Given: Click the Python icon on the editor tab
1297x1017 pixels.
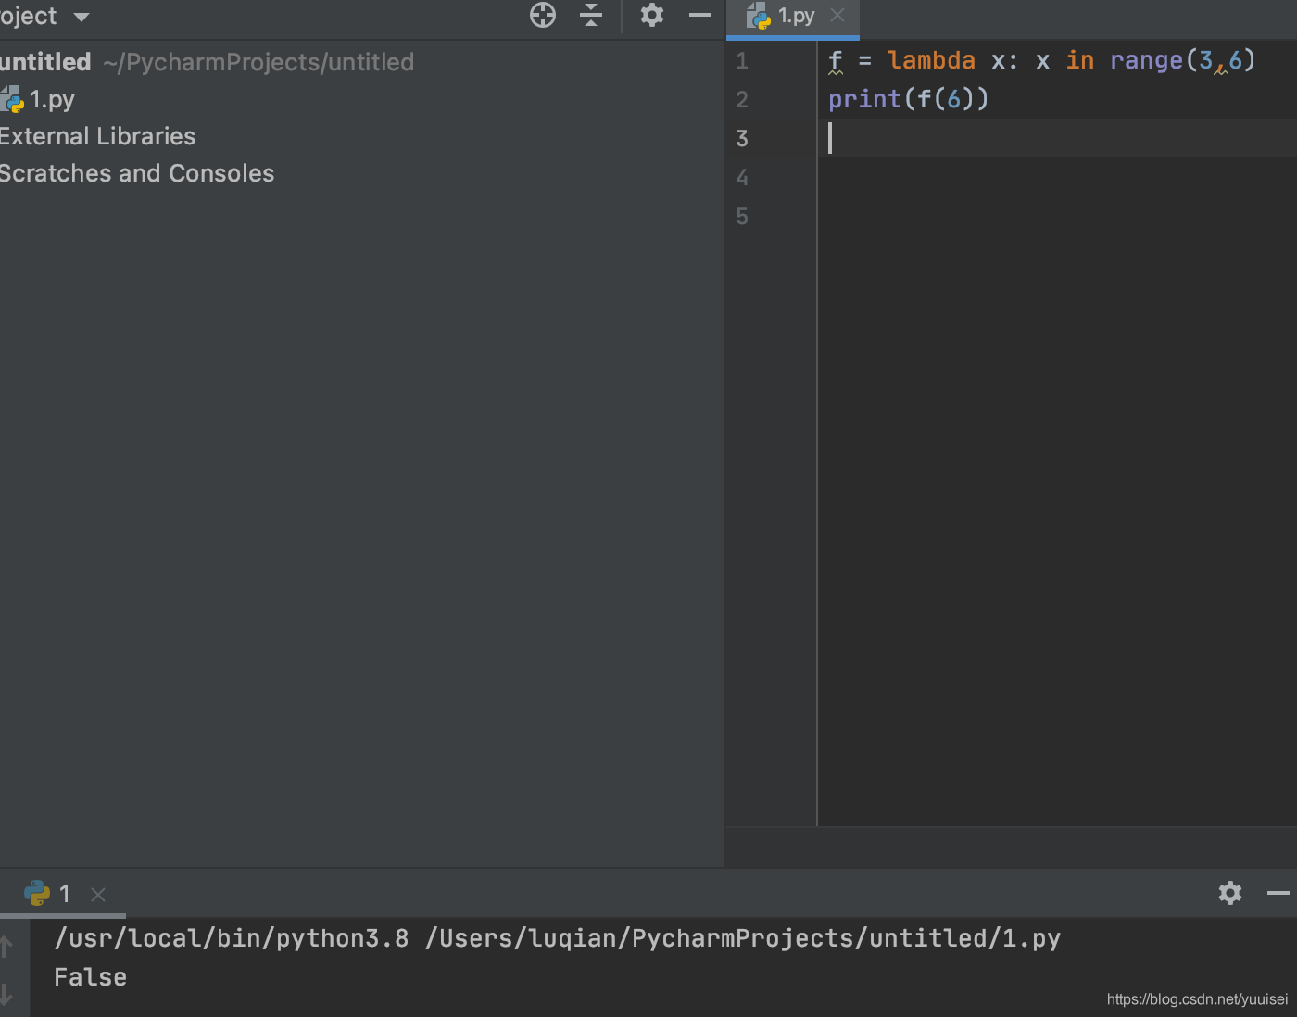Looking at the screenshot, I should click(x=759, y=16).
